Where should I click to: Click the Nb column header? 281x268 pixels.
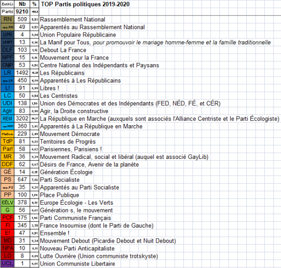tap(22, 4)
